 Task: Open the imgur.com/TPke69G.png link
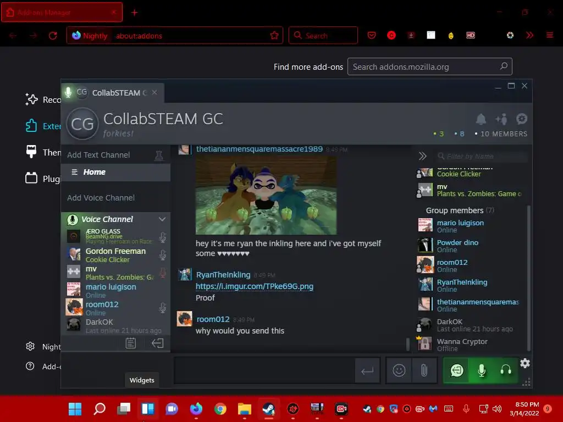point(255,286)
